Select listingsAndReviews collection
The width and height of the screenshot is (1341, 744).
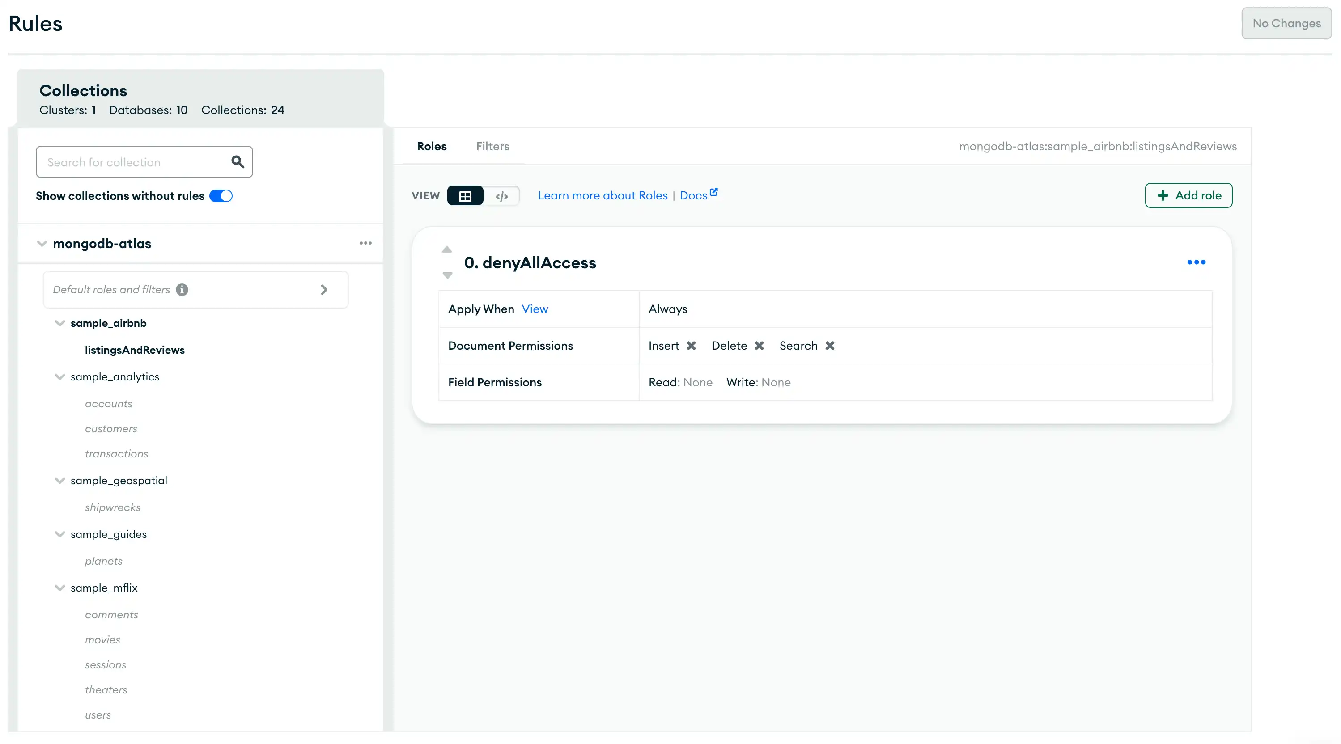pos(135,349)
